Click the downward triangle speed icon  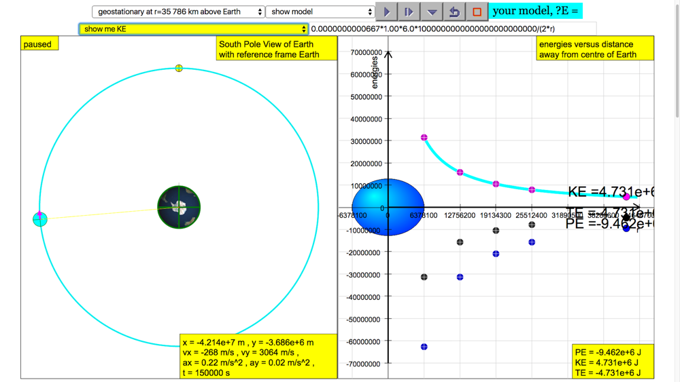coord(432,12)
